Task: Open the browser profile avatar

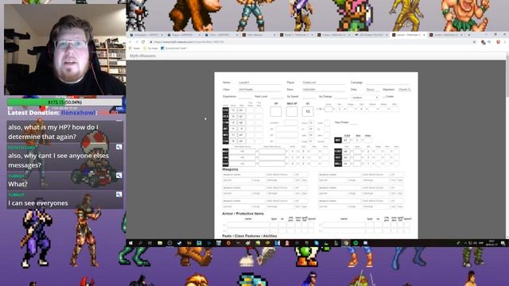Action: point(499,42)
